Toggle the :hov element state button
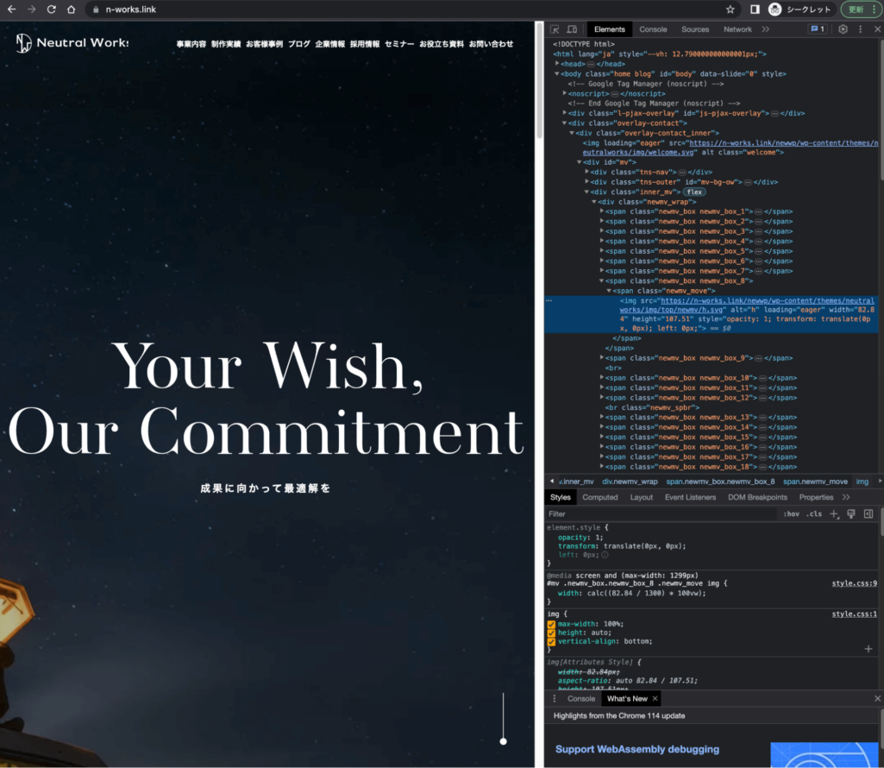884x768 pixels. pos(791,514)
